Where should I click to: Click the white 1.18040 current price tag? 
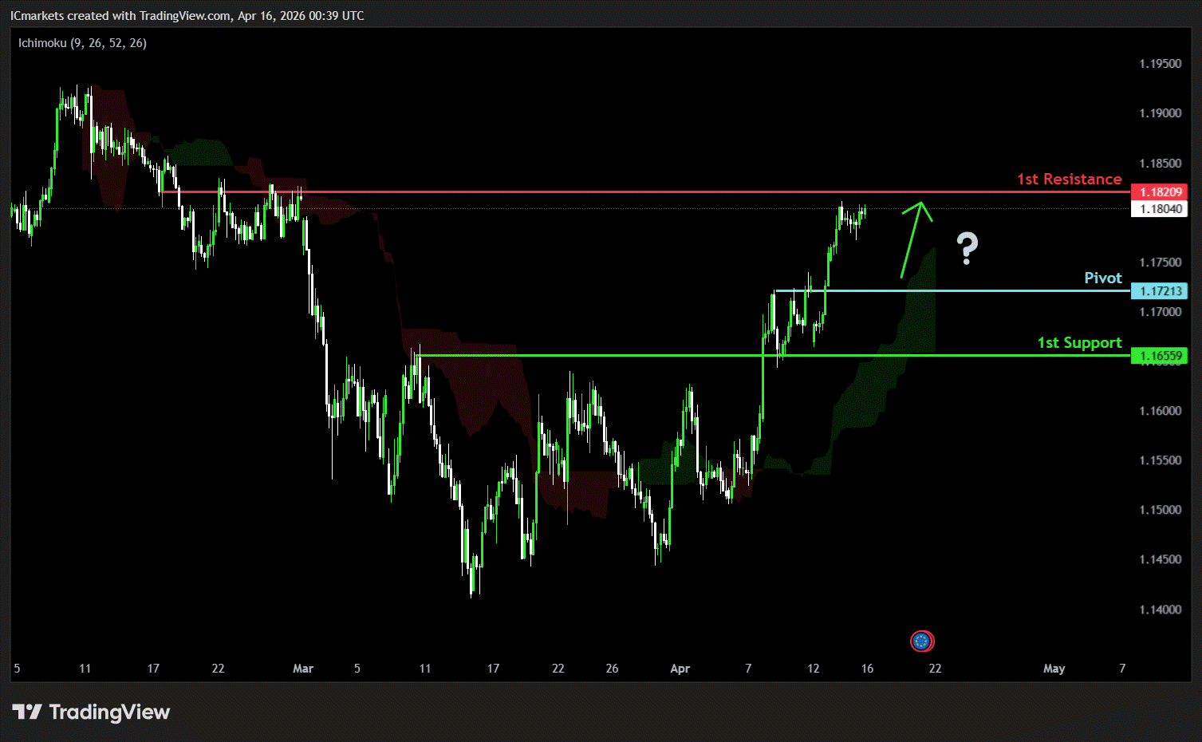pos(1159,209)
